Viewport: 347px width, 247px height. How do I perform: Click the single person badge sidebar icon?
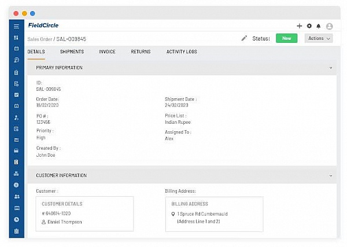(x=16, y=117)
